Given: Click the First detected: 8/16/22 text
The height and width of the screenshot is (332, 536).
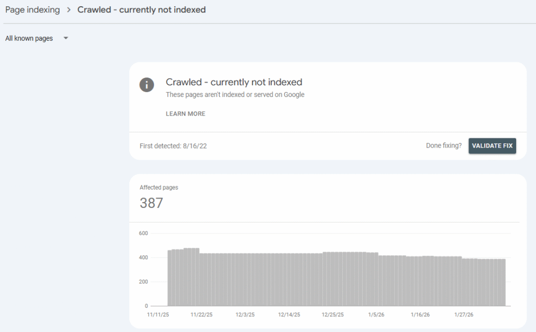Looking at the screenshot, I should (x=173, y=146).
